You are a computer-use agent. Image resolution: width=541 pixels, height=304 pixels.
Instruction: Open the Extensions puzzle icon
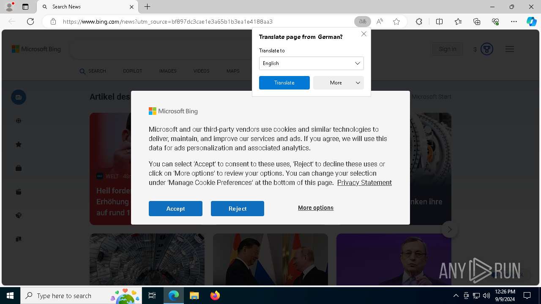coord(419,22)
